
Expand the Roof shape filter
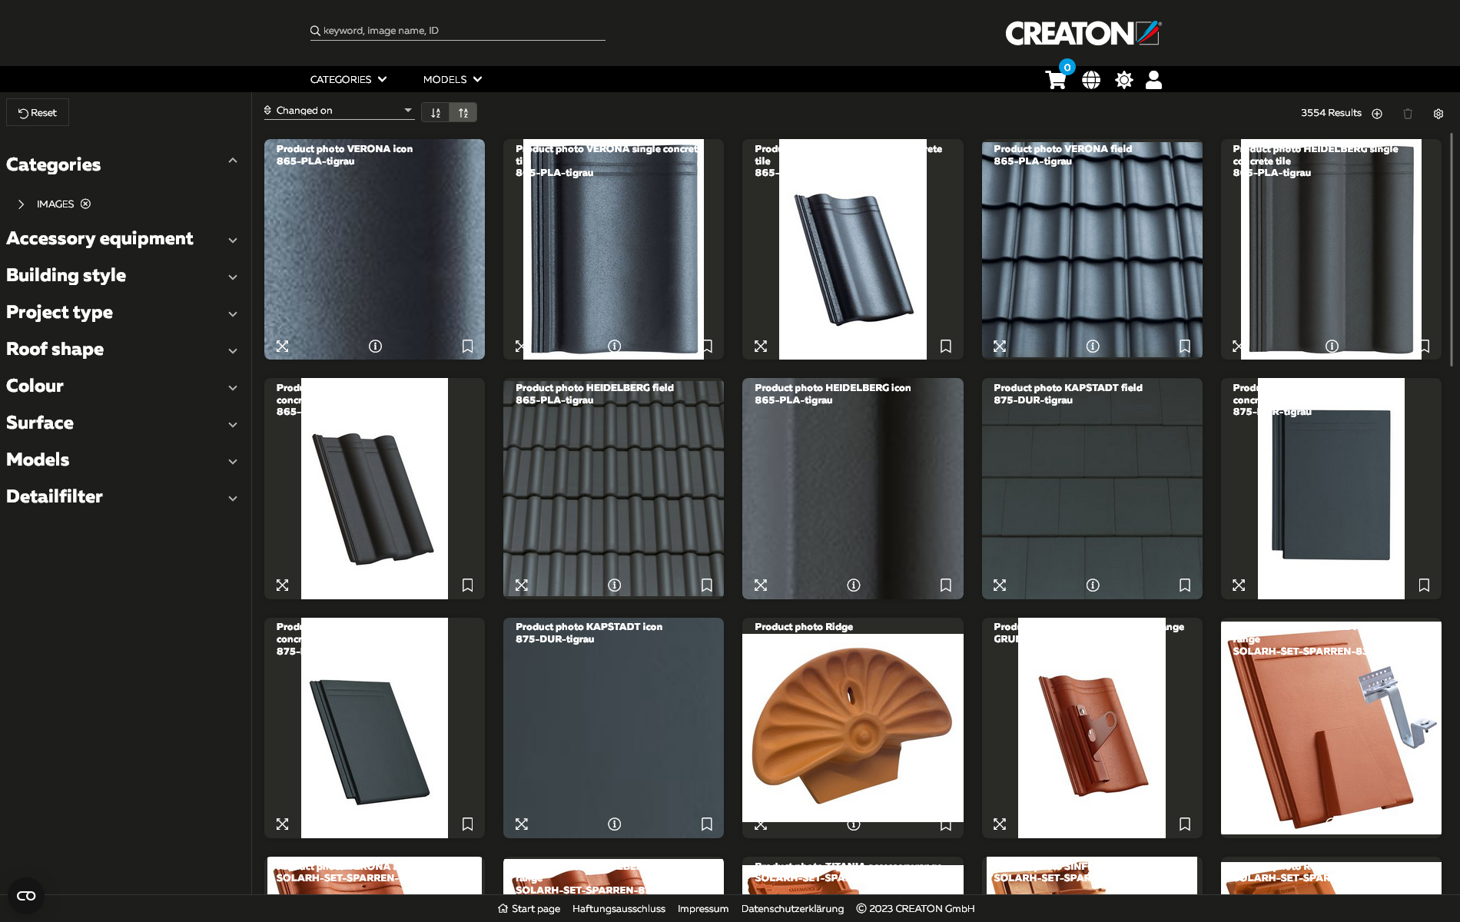232,351
